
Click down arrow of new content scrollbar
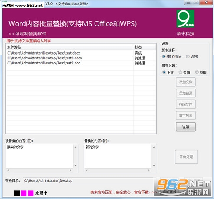[154, 165]
